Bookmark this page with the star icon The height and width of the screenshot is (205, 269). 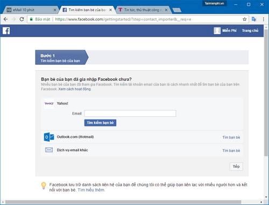244,19
